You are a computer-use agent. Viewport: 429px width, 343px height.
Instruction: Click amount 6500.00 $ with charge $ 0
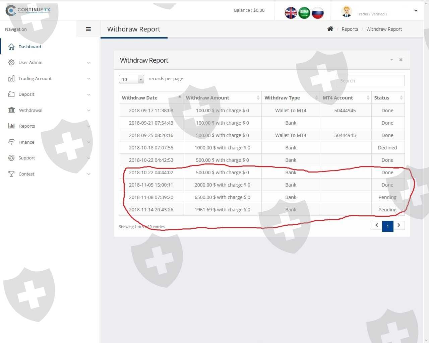(x=223, y=197)
